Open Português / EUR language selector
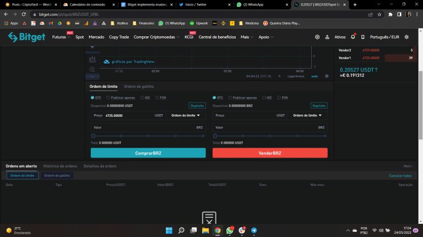423x237 pixels. tap(384, 37)
